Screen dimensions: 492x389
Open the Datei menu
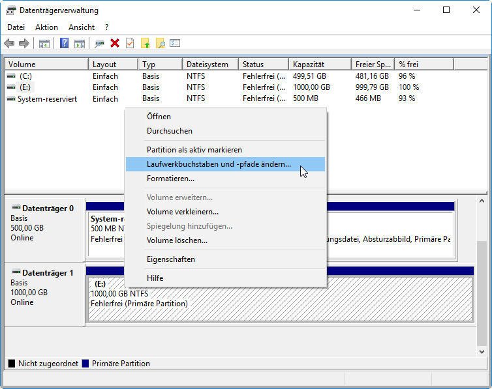pos(16,27)
